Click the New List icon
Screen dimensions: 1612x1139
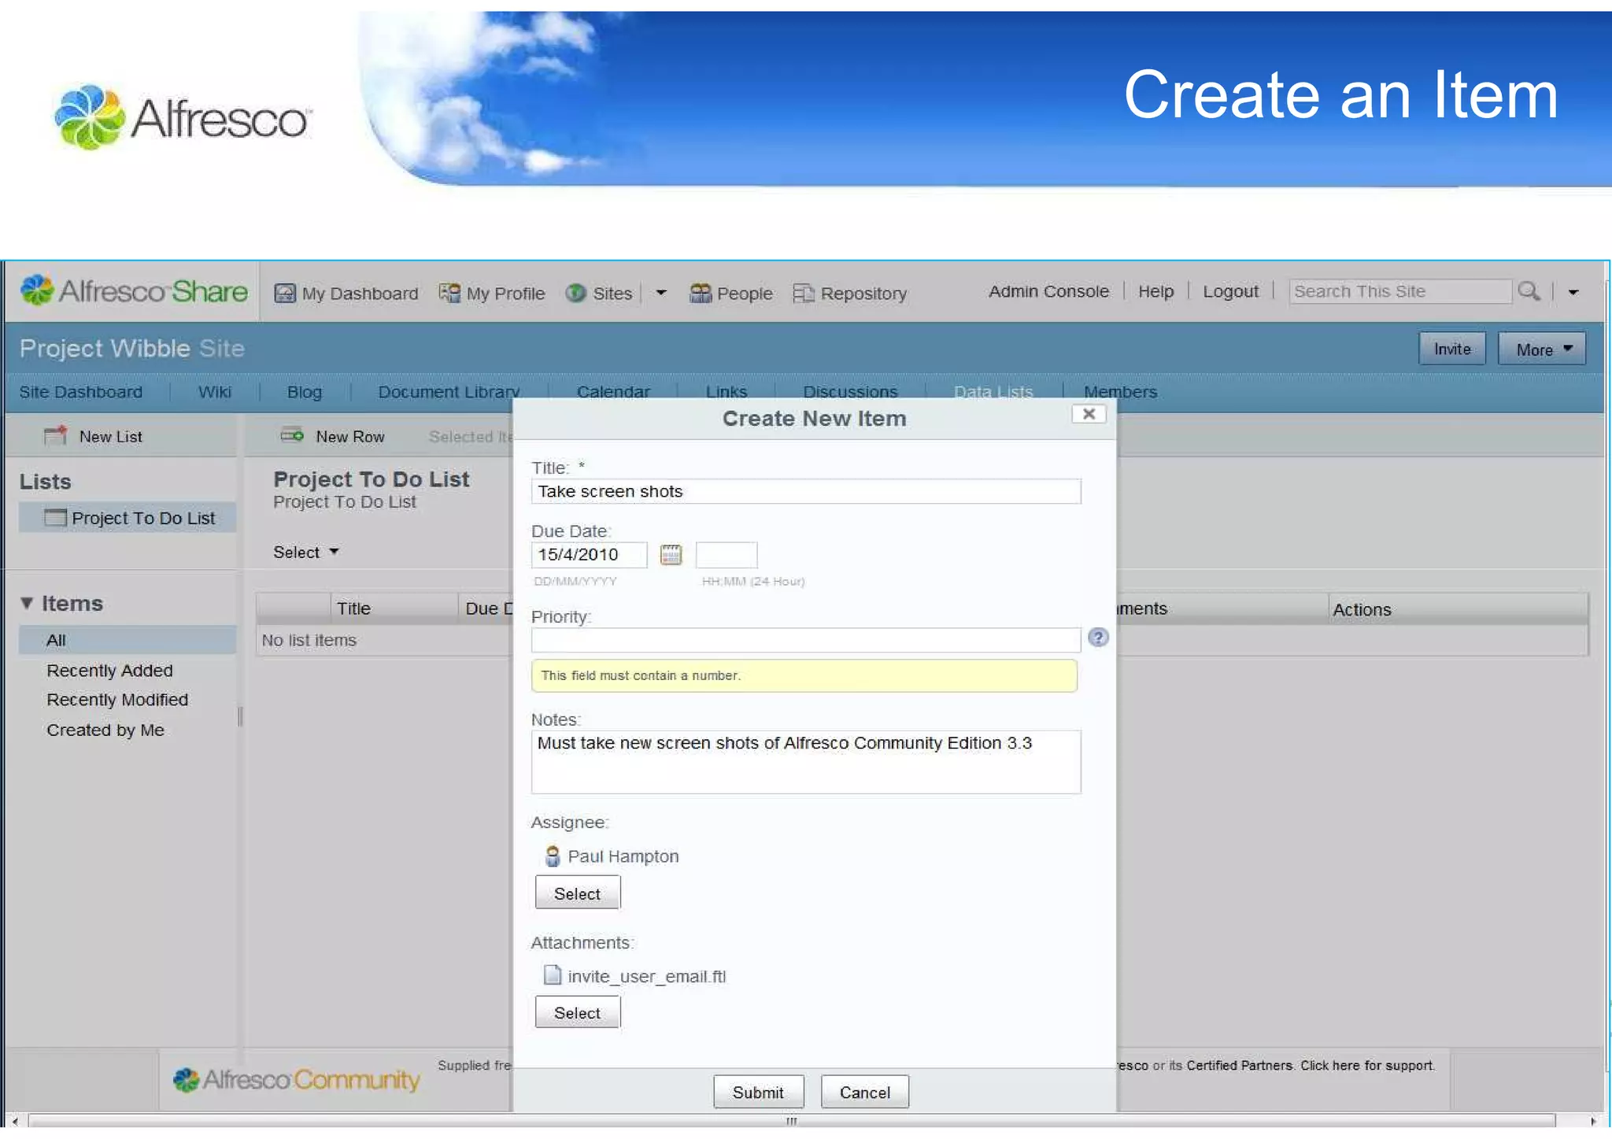point(56,436)
